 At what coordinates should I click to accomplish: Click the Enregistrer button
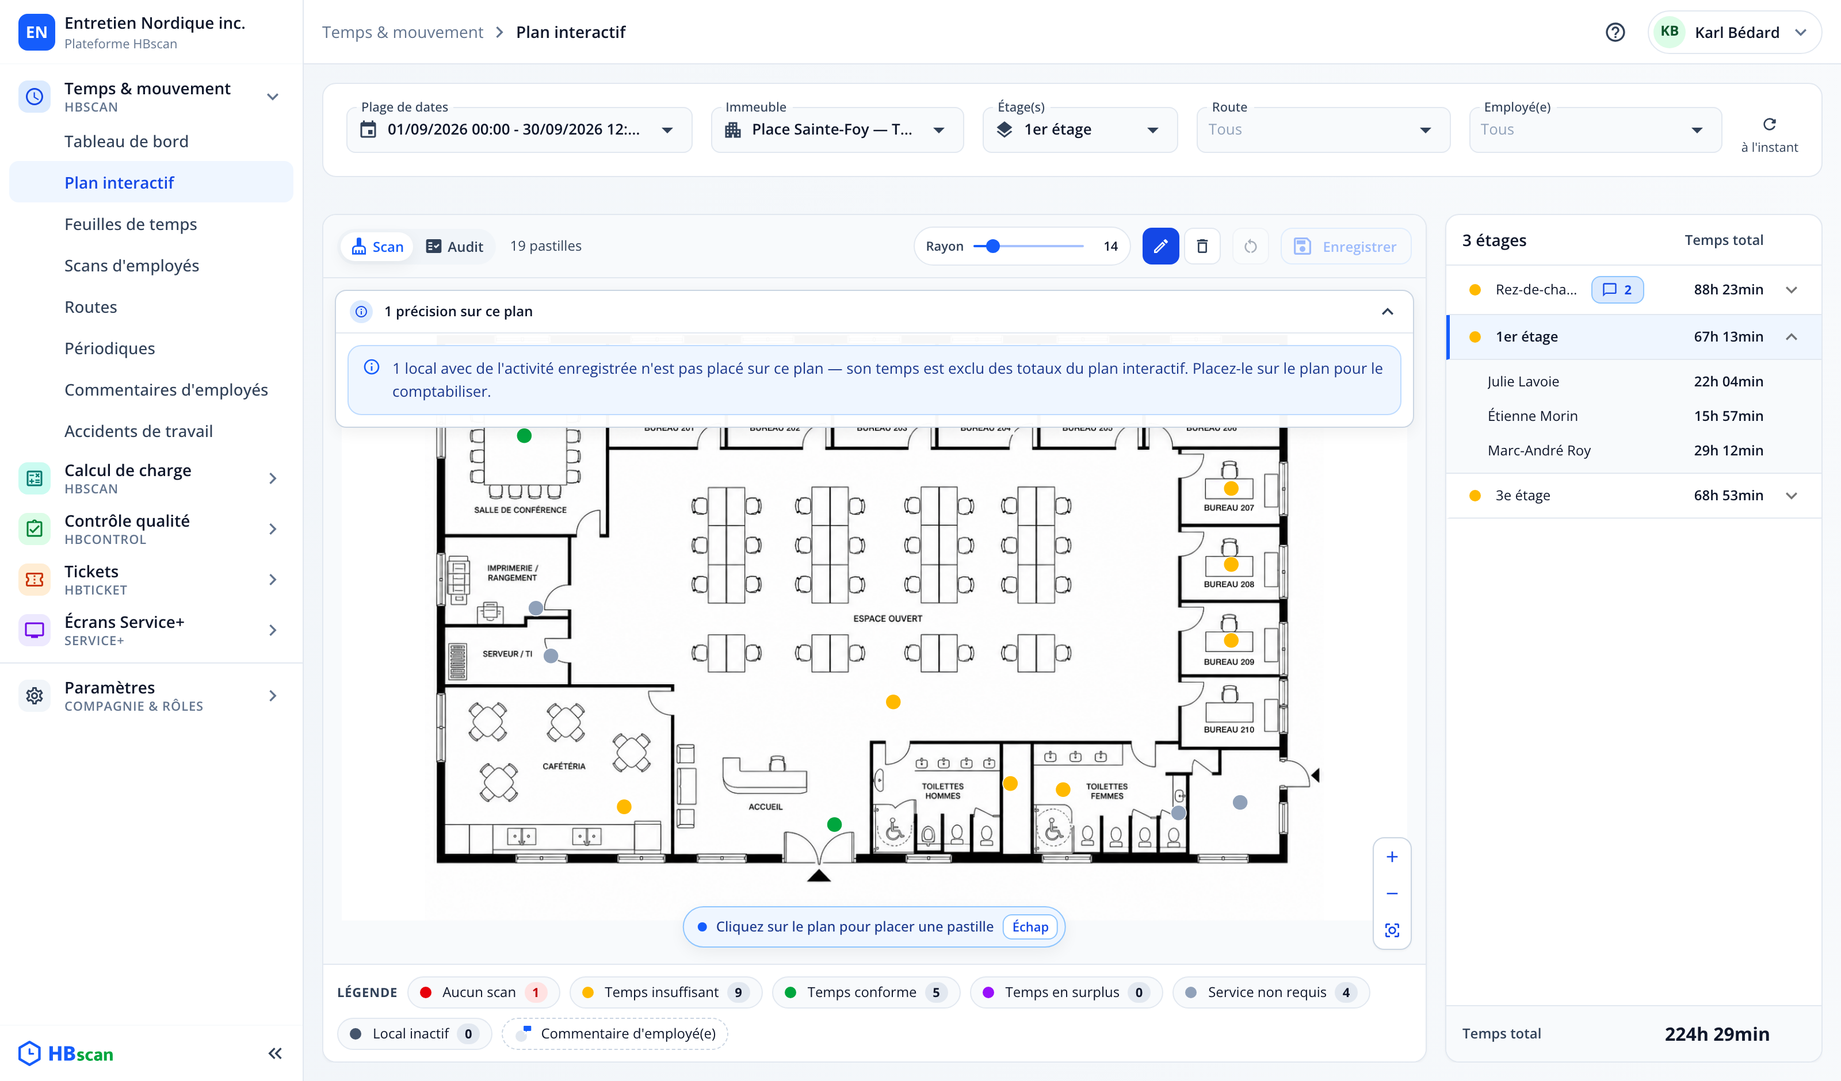pyautogui.click(x=1346, y=246)
